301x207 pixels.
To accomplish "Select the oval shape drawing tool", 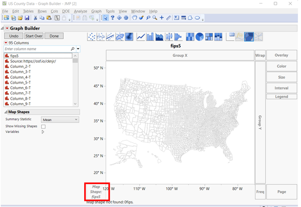I will [197, 18].
